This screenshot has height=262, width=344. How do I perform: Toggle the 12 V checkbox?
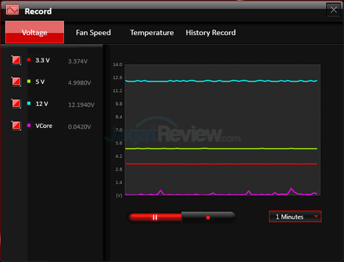coord(17,103)
